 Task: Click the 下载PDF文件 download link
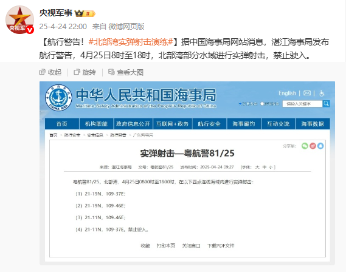(x=221, y=245)
